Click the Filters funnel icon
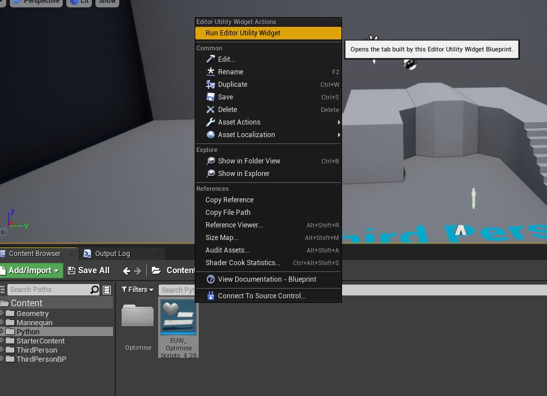This screenshot has height=396, width=547. (x=124, y=289)
